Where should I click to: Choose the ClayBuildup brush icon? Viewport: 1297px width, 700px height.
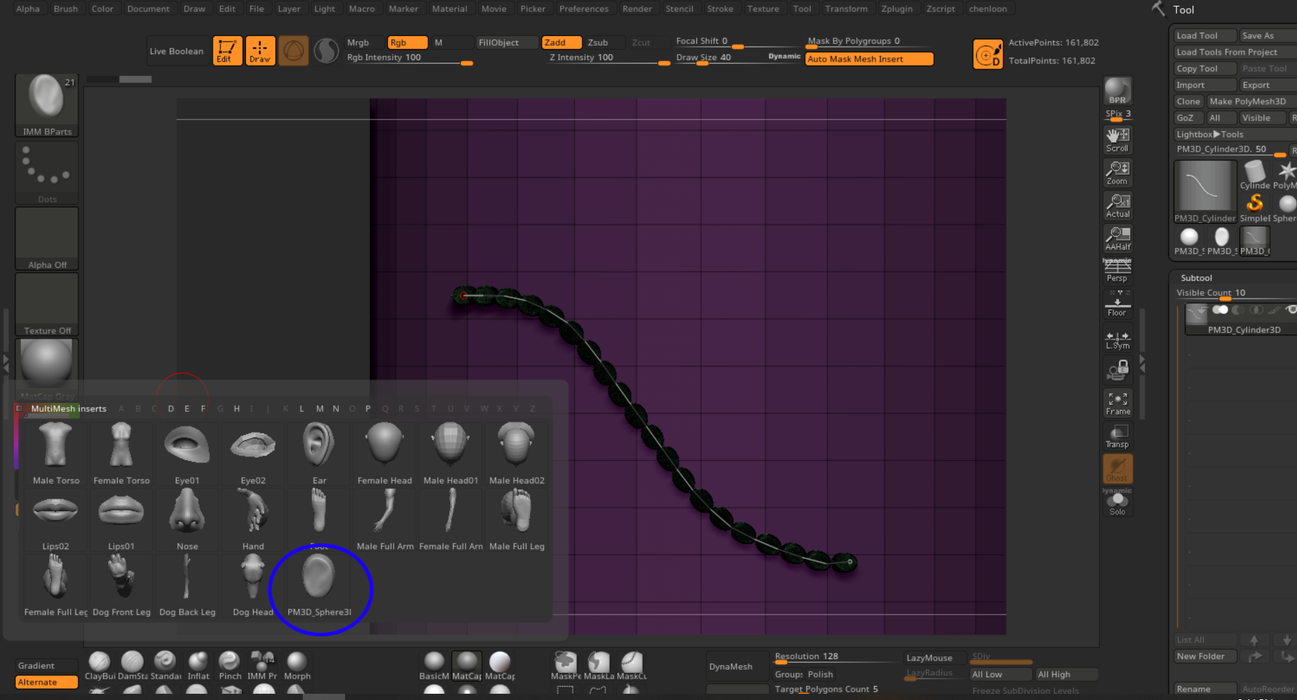(x=99, y=665)
